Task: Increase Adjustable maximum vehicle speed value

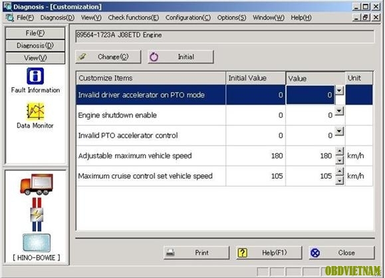Action: 340,151
